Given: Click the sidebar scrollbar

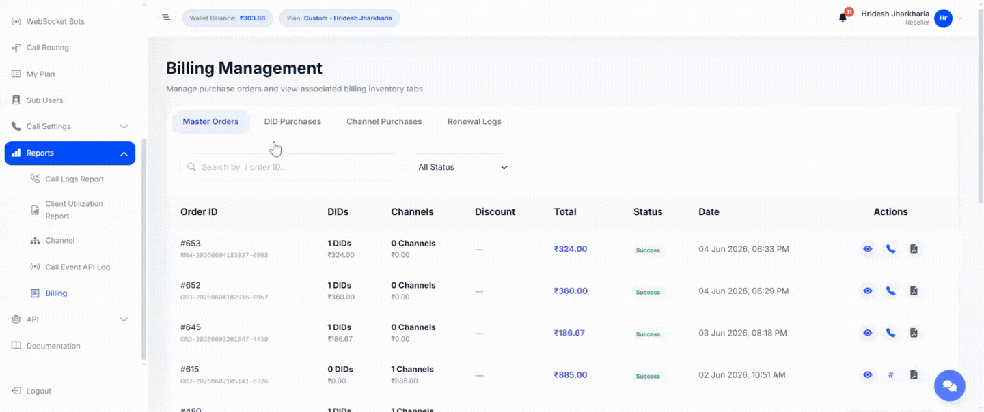Looking at the screenshot, I should (143, 250).
